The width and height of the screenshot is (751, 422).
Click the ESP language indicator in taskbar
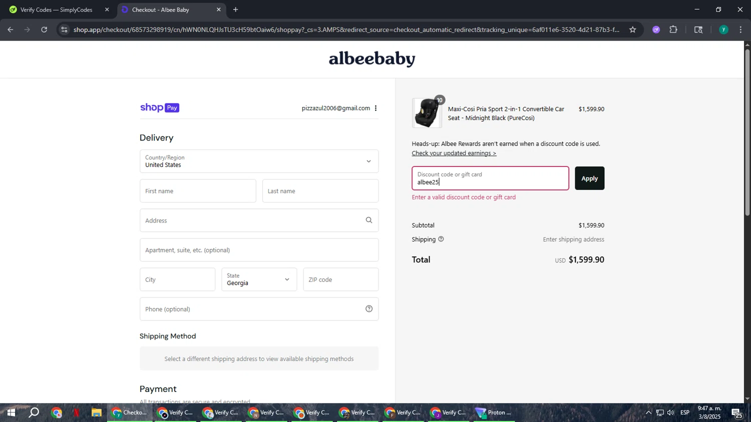tap(685, 412)
